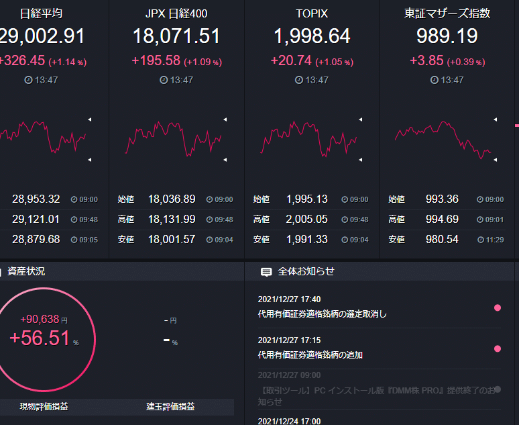Click the TOPIX 高値 2,005.05 value
The height and width of the screenshot is (425, 519).
click(307, 220)
